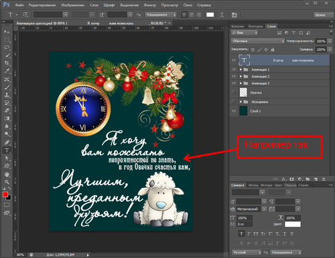Lock all with the padlock icon
335x258 pixels.
click(x=273, y=49)
